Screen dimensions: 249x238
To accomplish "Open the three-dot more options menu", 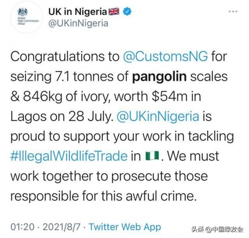I will tap(233, 11).
